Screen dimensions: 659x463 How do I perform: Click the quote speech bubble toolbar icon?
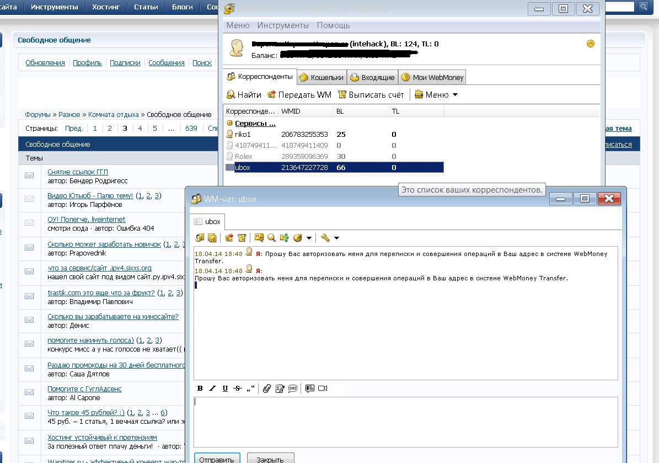[259, 238]
